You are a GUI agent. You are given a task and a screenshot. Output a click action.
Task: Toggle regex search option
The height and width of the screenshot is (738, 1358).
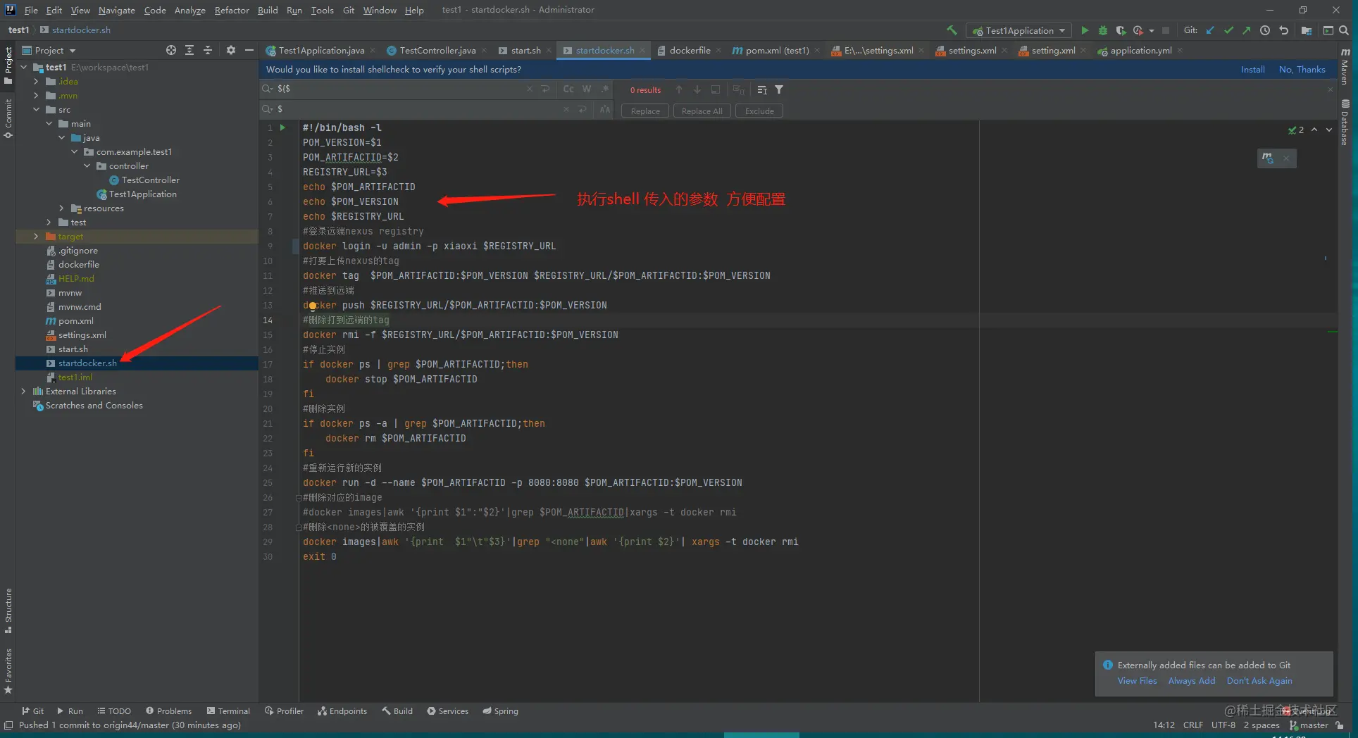[605, 89]
